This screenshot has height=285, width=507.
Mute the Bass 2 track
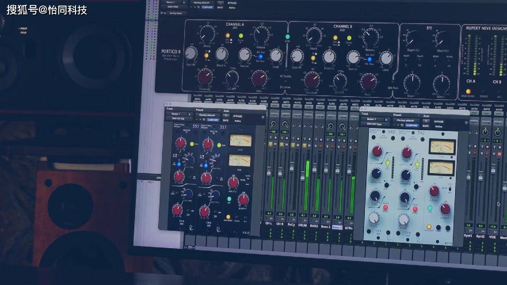pos(332,146)
